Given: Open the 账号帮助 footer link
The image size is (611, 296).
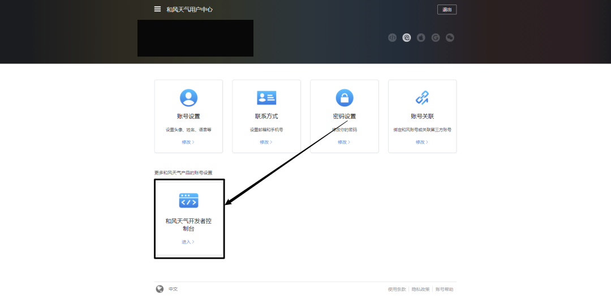Looking at the screenshot, I should pyautogui.click(x=444, y=289).
